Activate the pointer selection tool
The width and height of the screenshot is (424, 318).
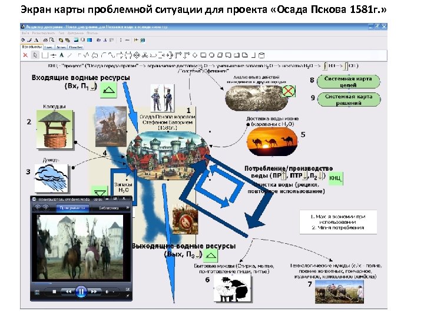[x=35, y=55]
